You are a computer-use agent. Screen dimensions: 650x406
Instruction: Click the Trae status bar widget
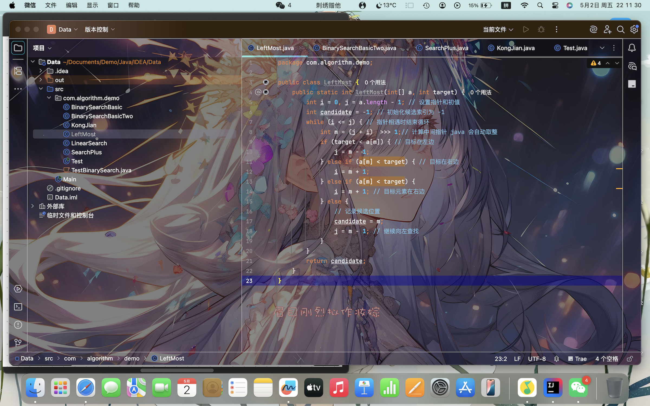(577, 359)
